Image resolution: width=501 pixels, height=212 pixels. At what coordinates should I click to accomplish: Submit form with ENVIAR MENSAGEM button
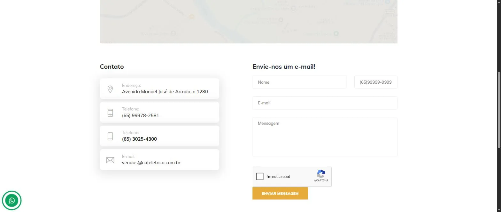(280, 194)
